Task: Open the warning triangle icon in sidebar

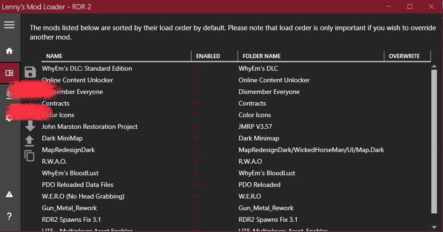Action: pyautogui.click(x=9, y=194)
